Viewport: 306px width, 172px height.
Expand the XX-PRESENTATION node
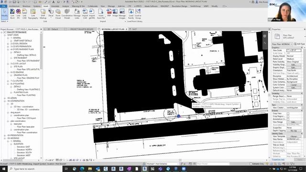5,135
